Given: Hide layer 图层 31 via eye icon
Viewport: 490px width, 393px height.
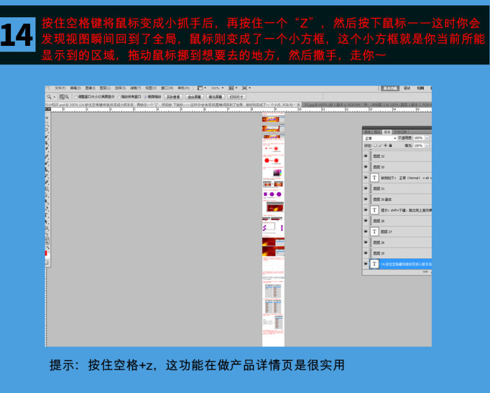Looking at the screenshot, I should coord(366,189).
